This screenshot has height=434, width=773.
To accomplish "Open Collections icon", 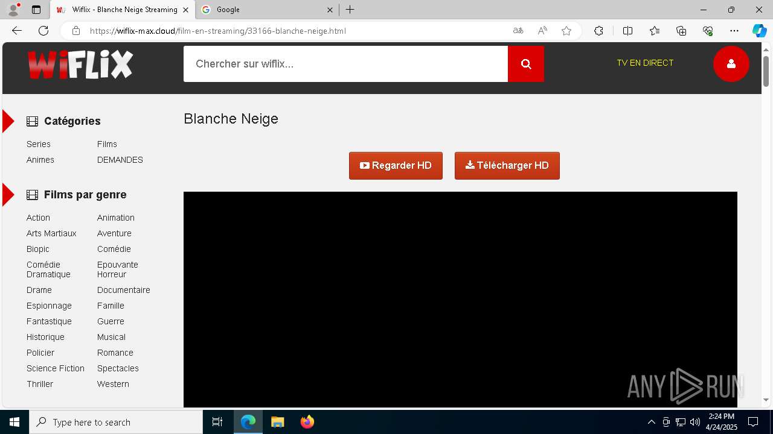I will [x=681, y=31].
